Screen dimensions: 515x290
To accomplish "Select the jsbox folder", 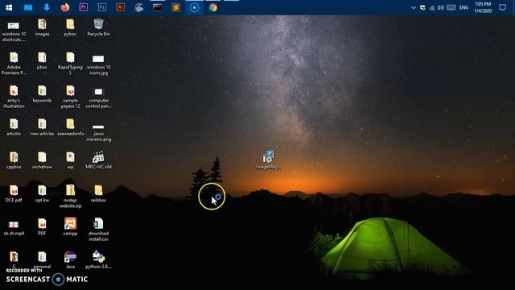I will pos(42,61).
